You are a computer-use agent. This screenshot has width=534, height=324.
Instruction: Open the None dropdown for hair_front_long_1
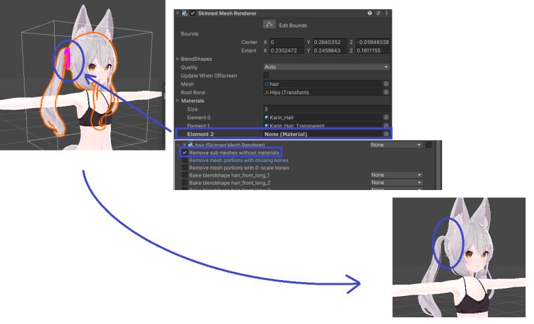396,175
